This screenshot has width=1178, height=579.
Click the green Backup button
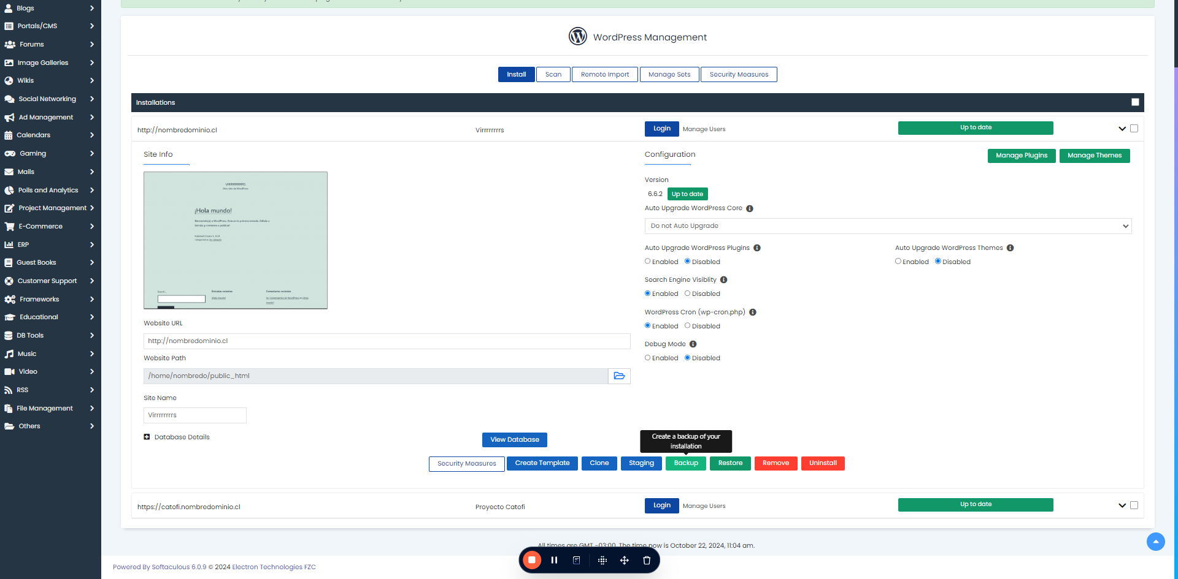(686, 463)
